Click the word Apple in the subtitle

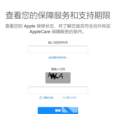29,26
